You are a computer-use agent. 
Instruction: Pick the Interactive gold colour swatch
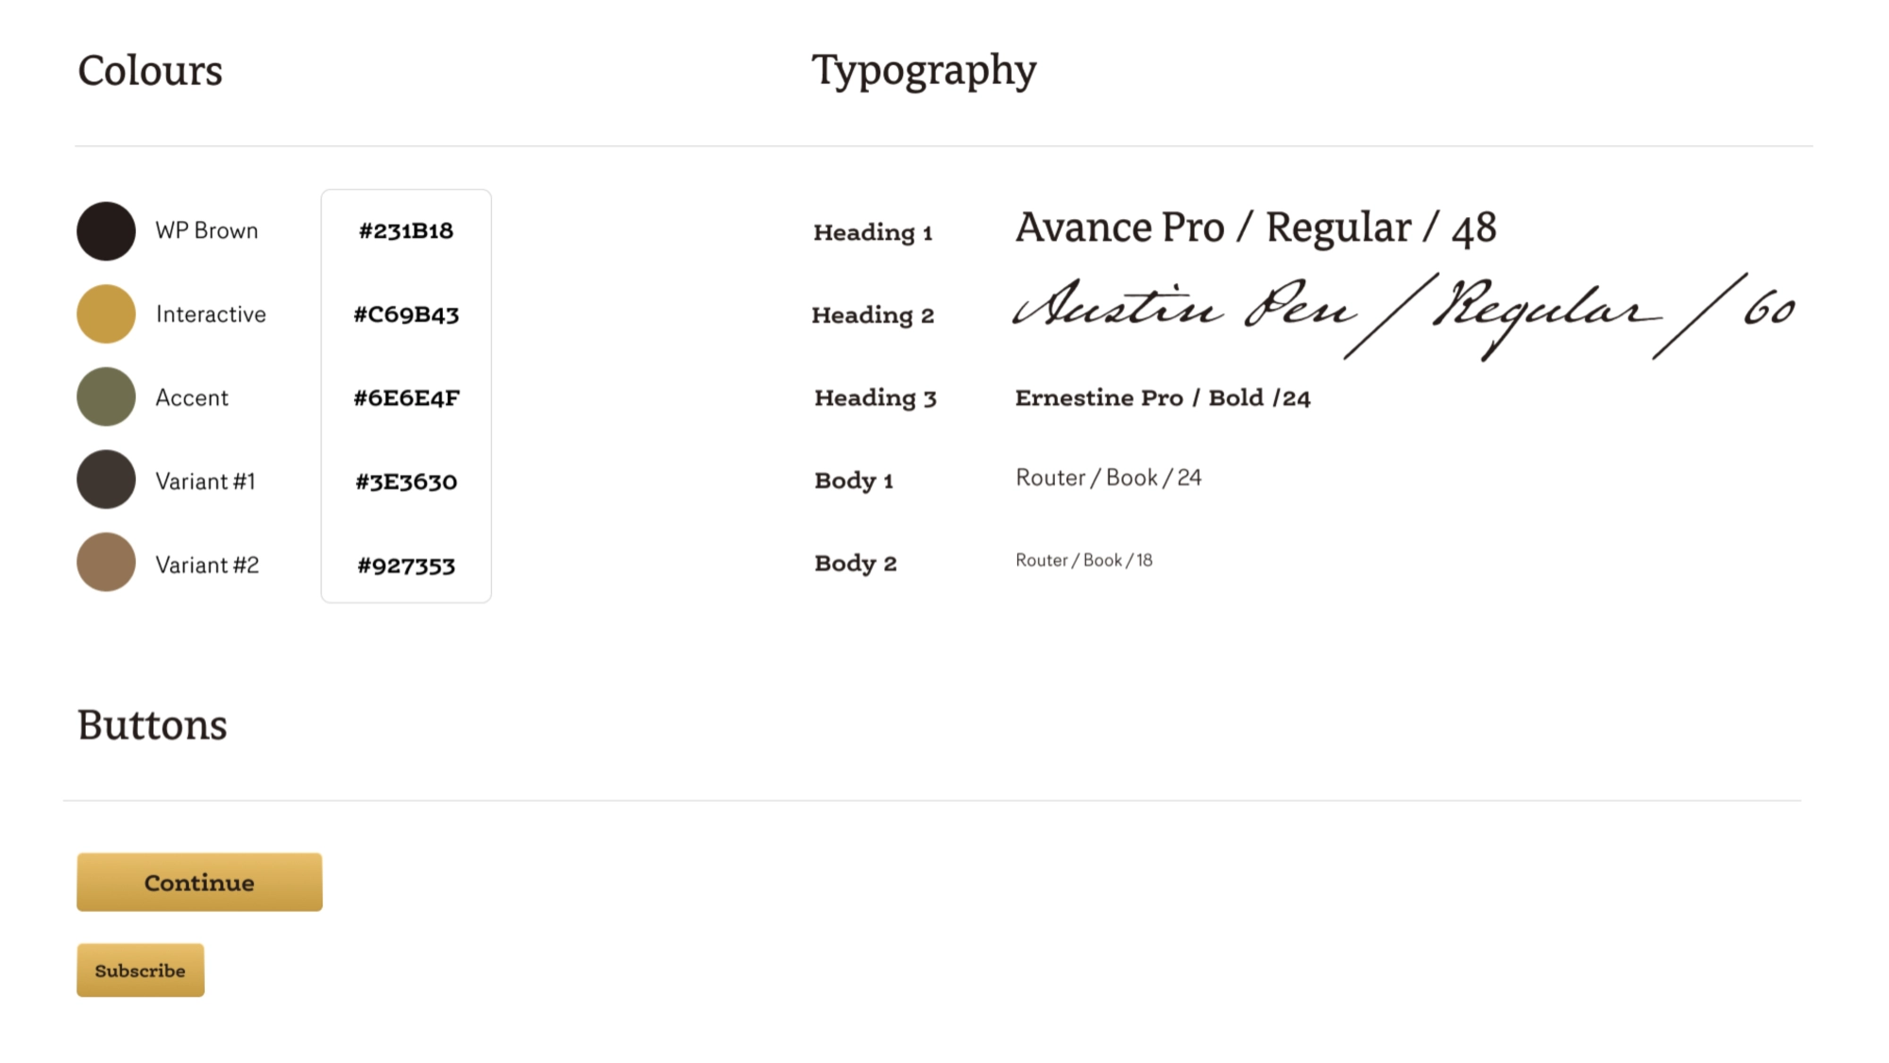tap(106, 314)
